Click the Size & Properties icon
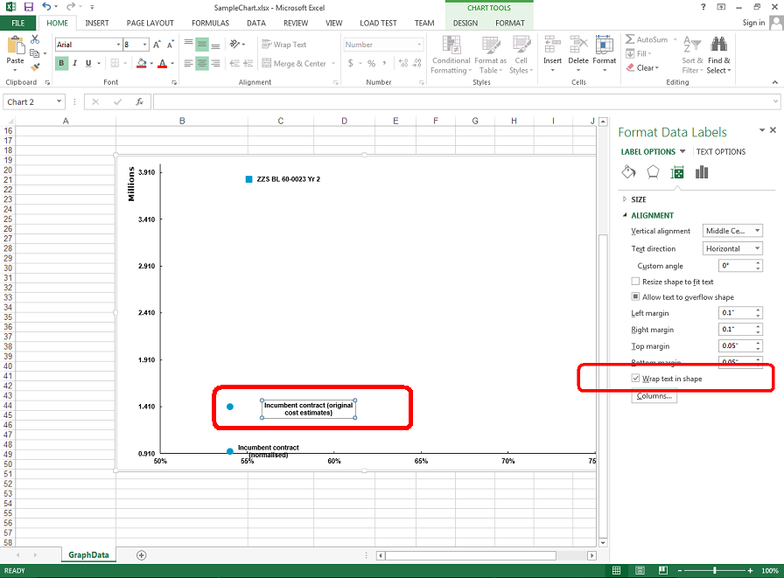Screen dimensions: 784x578 (676, 171)
